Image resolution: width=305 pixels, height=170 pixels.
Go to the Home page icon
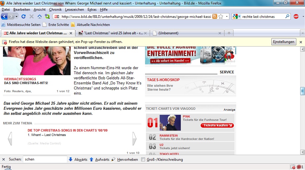(40, 16)
